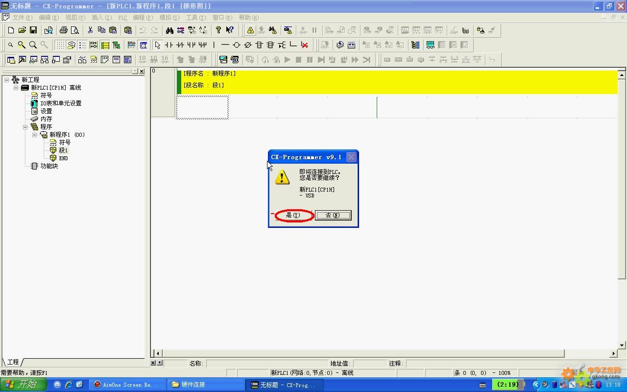Create a new project with New icon
The height and width of the screenshot is (392, 627).
click(11, 30)
